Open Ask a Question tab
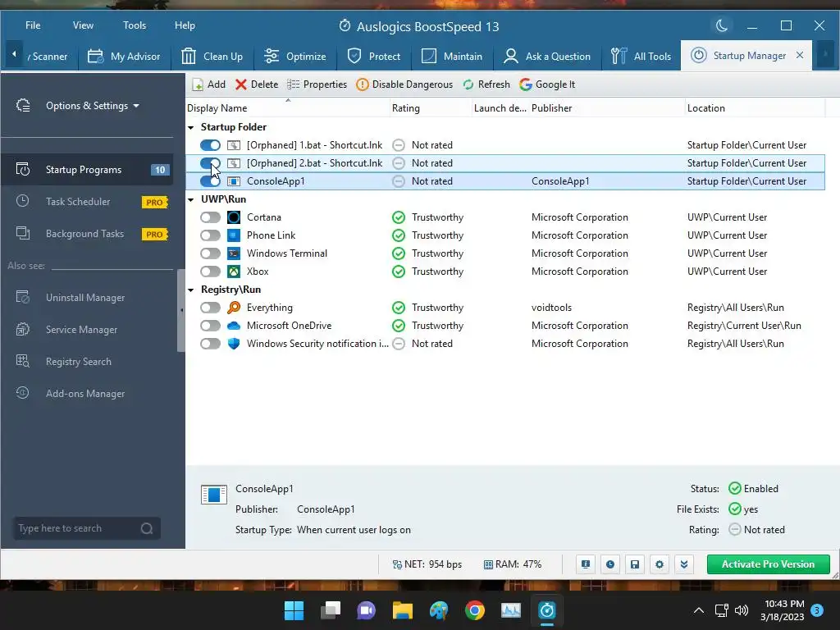The width and height of the screenshot is (840, 630). [x=547, y=57]
